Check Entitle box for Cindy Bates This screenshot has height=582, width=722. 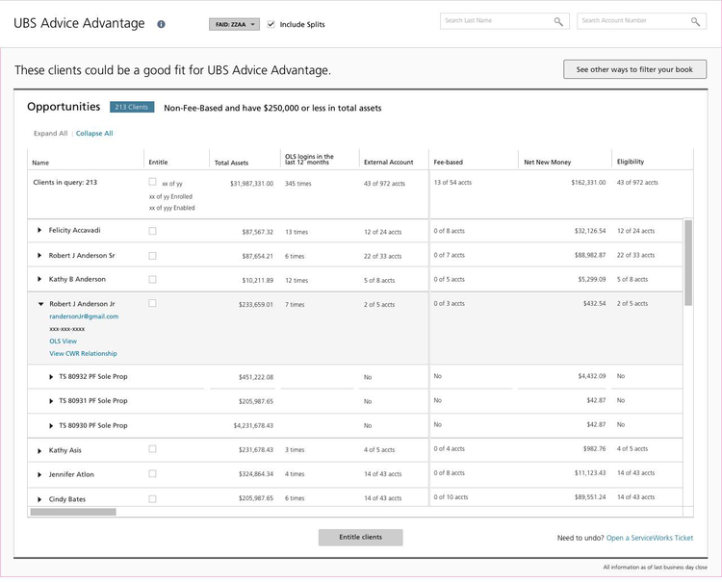point(152,498)
